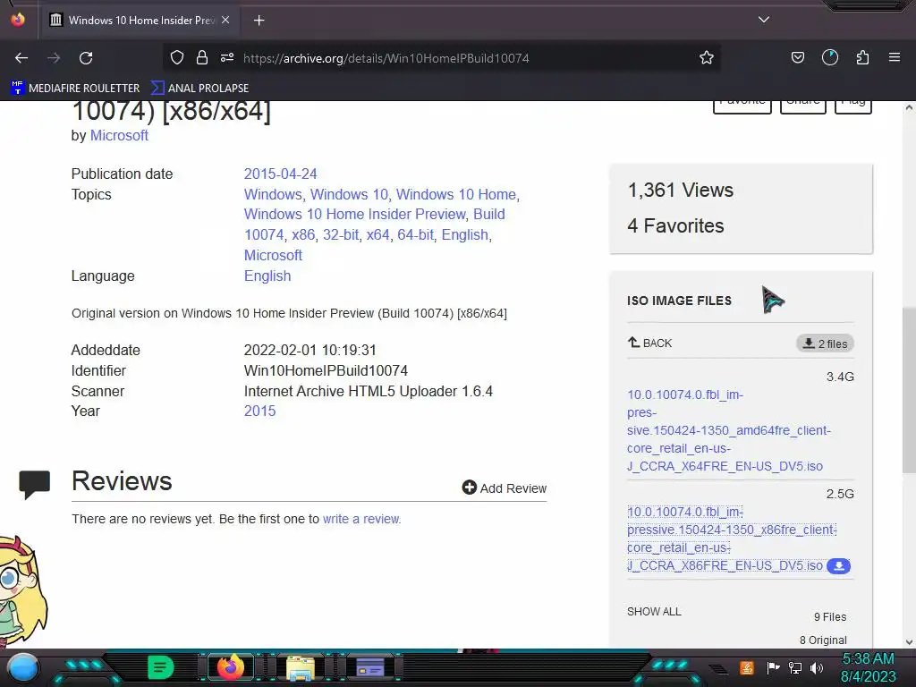The width and height of the screenshot is (916, 687).
Task: Click the Start orb button
Action: (x=23, y=667)
